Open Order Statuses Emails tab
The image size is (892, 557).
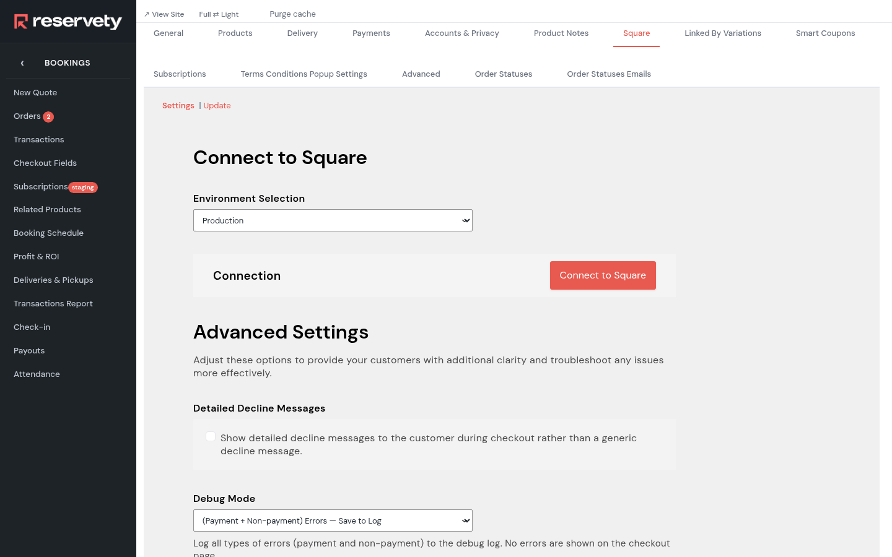609,74
